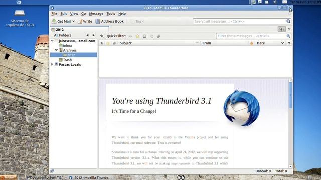
Task: Click the eyes applet in bottom panel
Action: coord(181,177)
